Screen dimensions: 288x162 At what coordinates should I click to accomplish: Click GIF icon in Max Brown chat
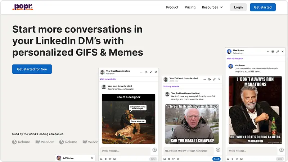tap(237, 159)
